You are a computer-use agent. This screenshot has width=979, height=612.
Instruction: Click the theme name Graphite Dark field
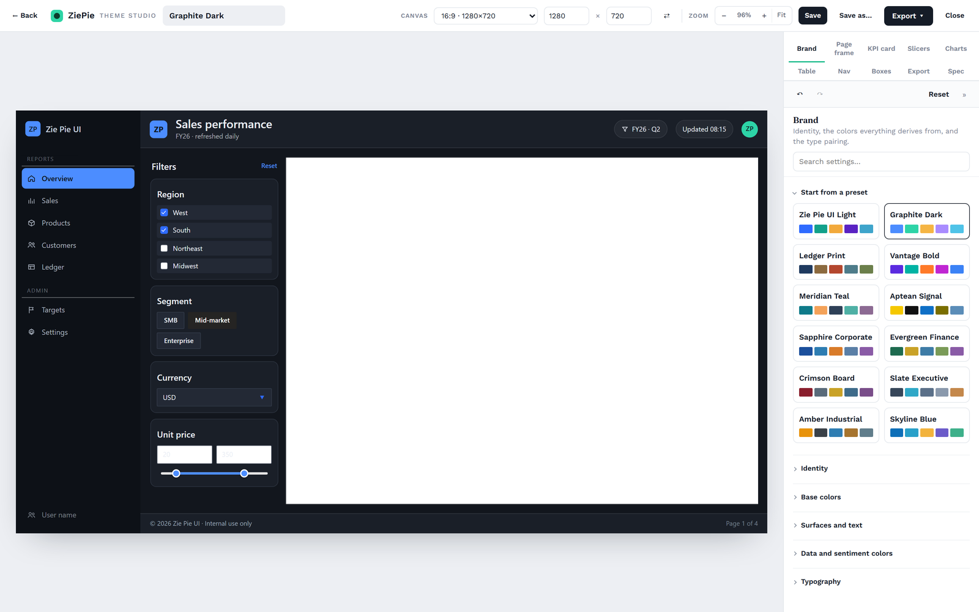coord(224,16)
